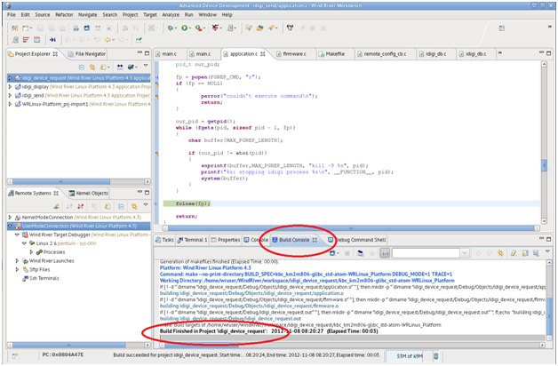The image size is (558, 366).
Task: Expand the Processes node
Action: pyautogui.click(x=31, y=252)
